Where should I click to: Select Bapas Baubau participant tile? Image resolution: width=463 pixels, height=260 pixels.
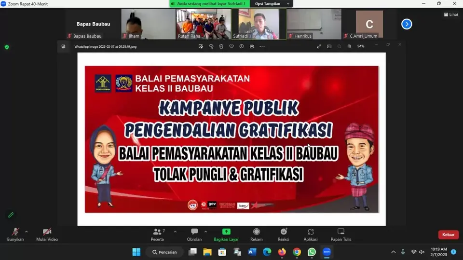point(93,24)
